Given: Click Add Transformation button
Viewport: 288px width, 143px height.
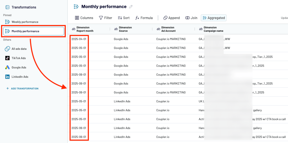Looking at the screenshot, I should [x=22, y=88].
